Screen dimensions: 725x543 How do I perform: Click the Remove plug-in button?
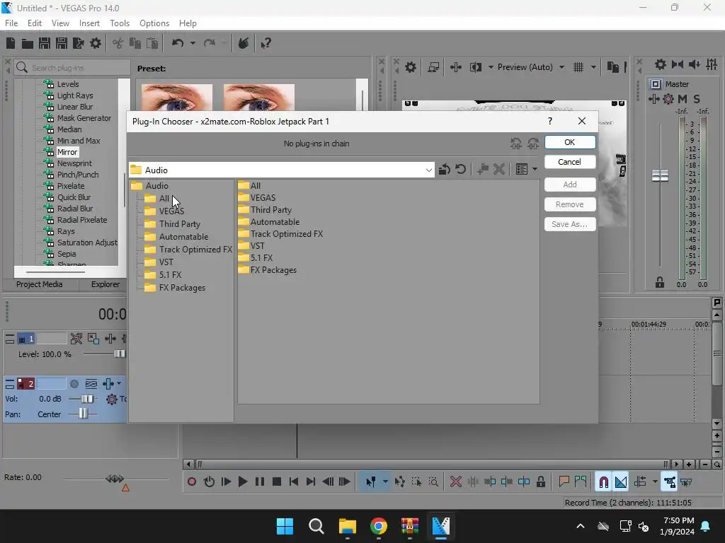tap(570, 204)
